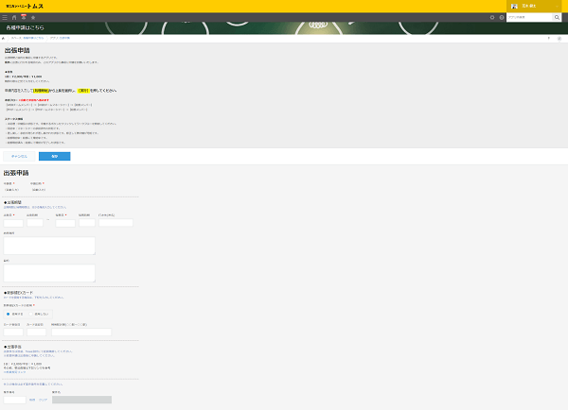568x410 pixels.
Task: Click the 取得 lookup link
Action: (x=32, y=400)
